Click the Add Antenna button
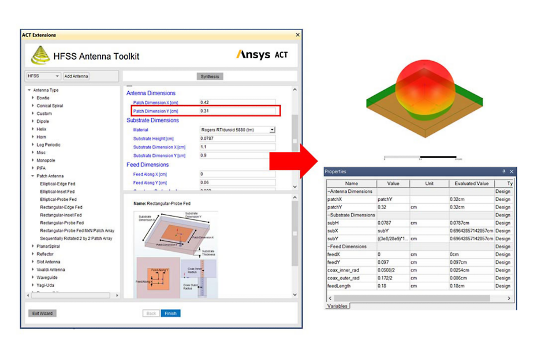 coord(76,76)
